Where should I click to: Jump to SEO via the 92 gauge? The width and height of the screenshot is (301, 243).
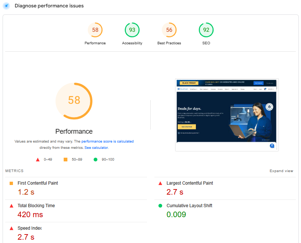(206, 30)
